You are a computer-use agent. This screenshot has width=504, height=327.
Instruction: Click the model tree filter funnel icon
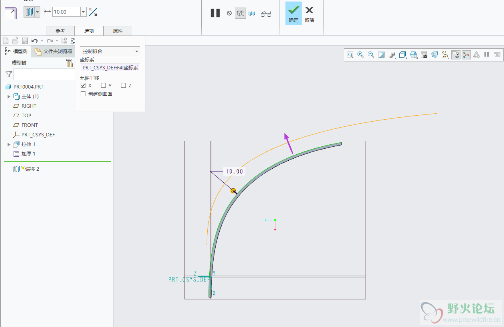[x=9, y=74]
